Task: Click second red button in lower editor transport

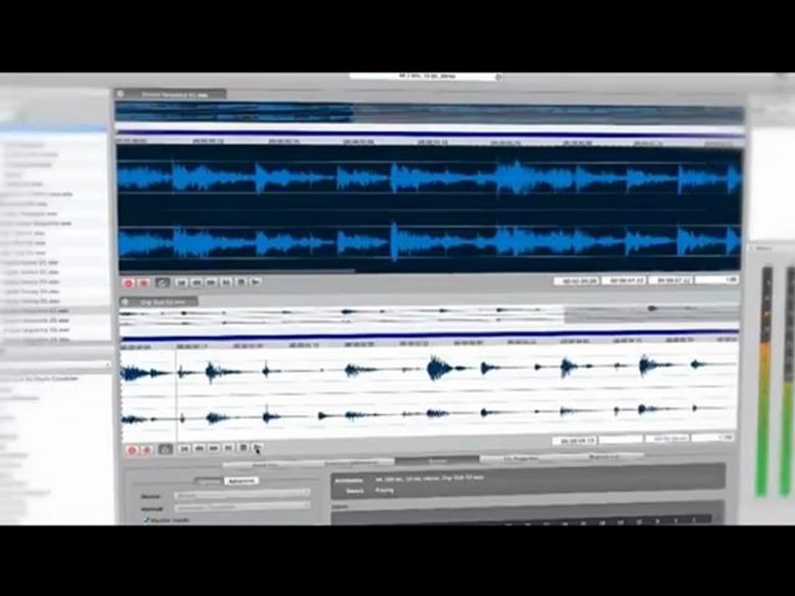Action: point(147,449)
